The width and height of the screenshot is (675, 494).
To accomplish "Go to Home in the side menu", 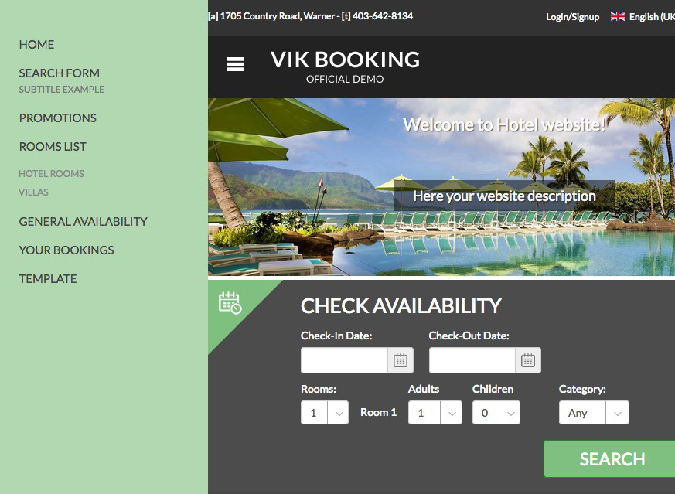I will (x=36, y=45).
